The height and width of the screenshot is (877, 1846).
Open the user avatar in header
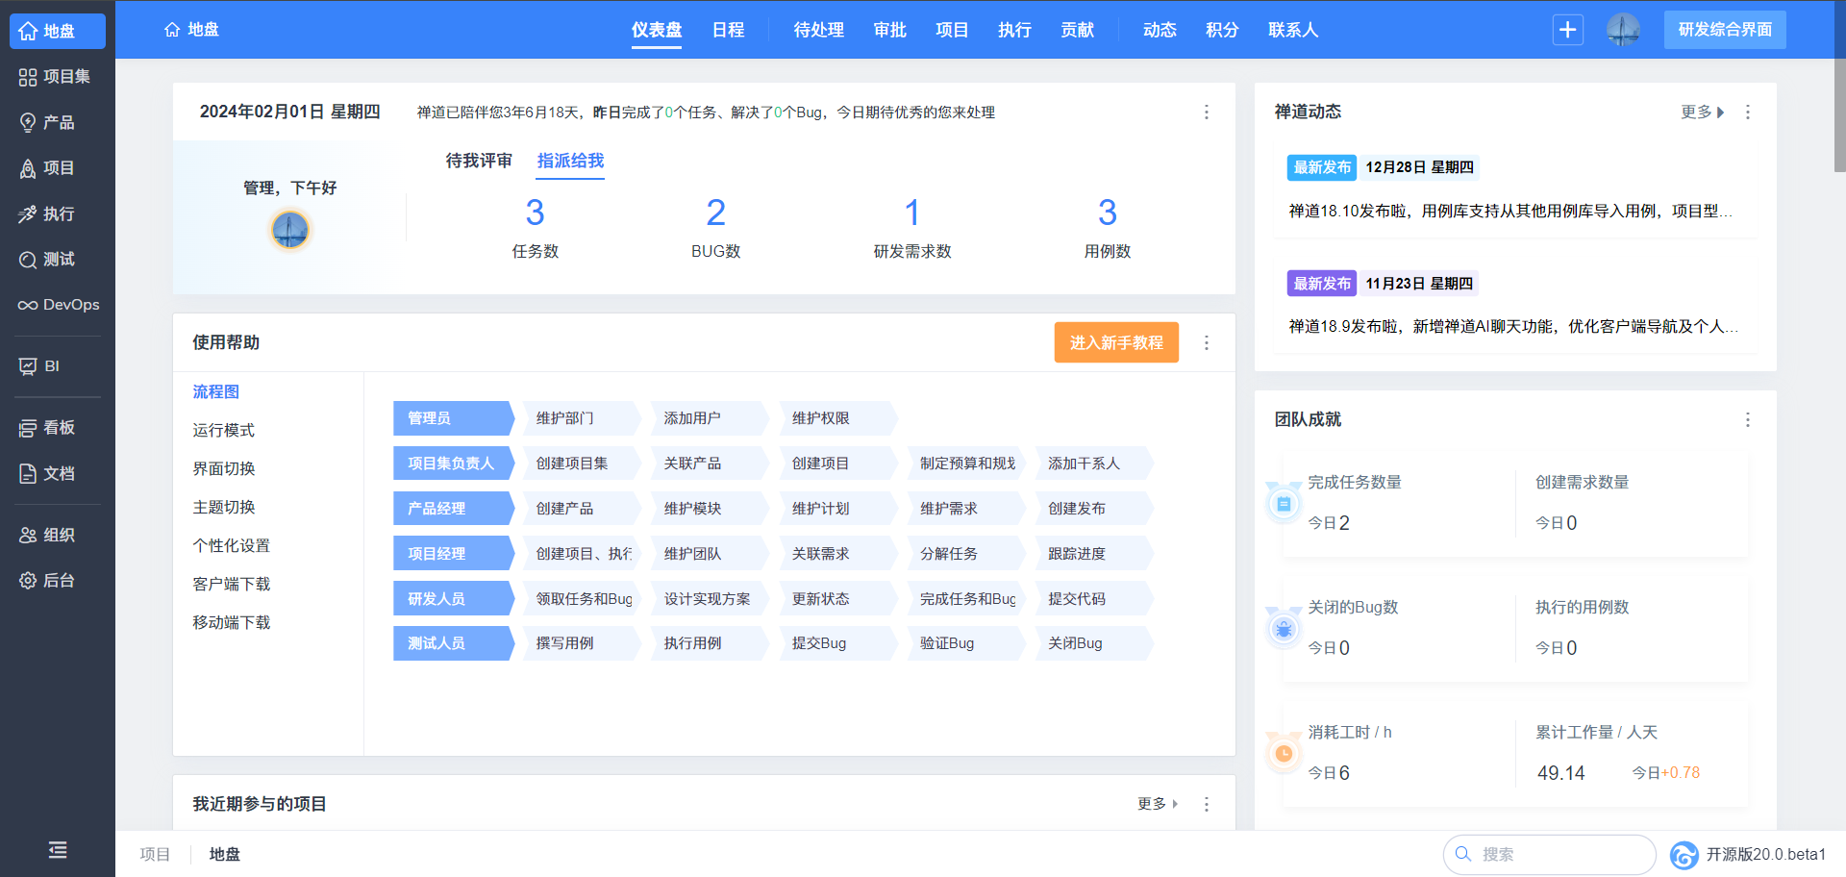(1623, 30)
